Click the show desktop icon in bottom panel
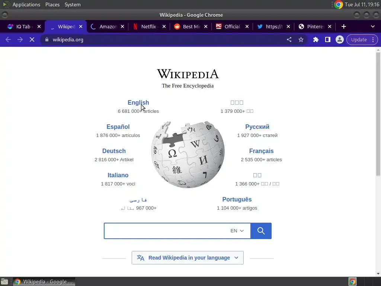 (x=4, y=282)
